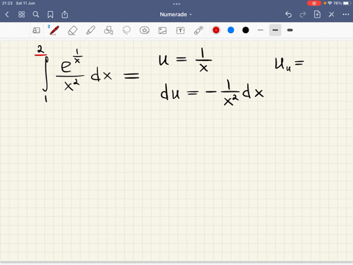Bookmark this page
This screenshot has height=265, width=353.
click(50, 15)
